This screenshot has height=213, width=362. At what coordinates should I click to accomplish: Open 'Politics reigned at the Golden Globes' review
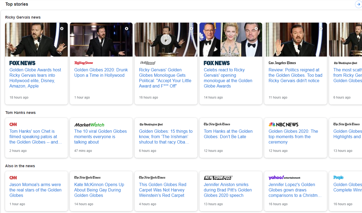(295, 75)
